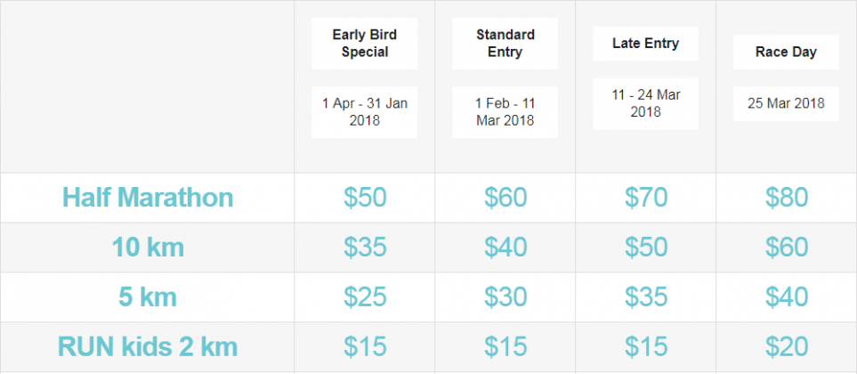Choose 10 km Late Entry $50 price
Screen dimensions: 857x374
(646, 247)
